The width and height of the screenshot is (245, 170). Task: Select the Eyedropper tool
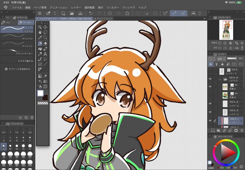(40, 37)
